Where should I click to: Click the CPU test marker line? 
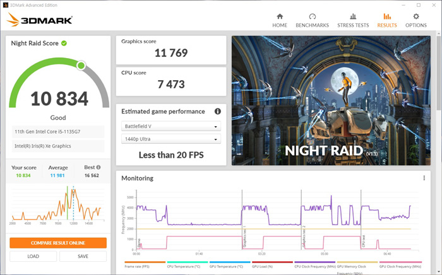click(x=361, y=219)
